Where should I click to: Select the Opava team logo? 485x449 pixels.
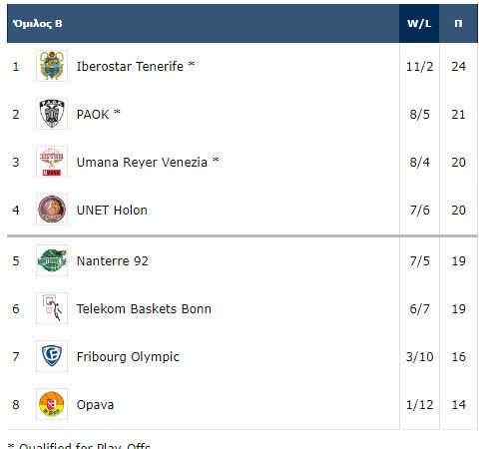point(52,404)
